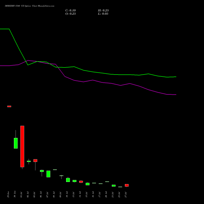The image size is (204, 204).
Task: Click the last red candle above 27 Jul
Action: tap(127, 185)
